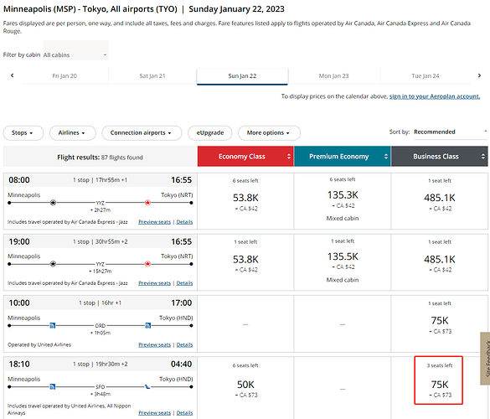The height and width of the screenshot is (419, 490).
Task: Open the Filter by cabin dropdown
Action: 75,55
